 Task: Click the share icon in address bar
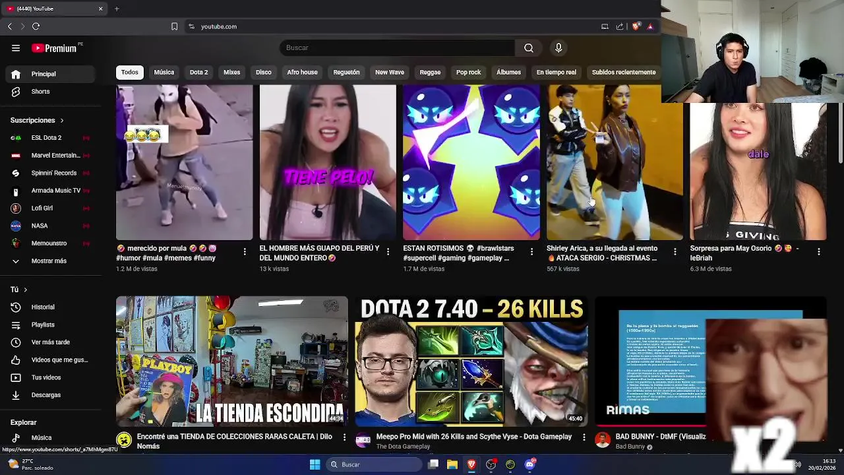pyautogui.click(x=620, y=26)
